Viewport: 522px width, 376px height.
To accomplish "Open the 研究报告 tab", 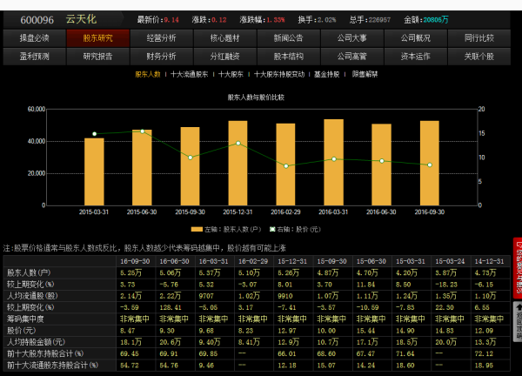I will [97, 57].
